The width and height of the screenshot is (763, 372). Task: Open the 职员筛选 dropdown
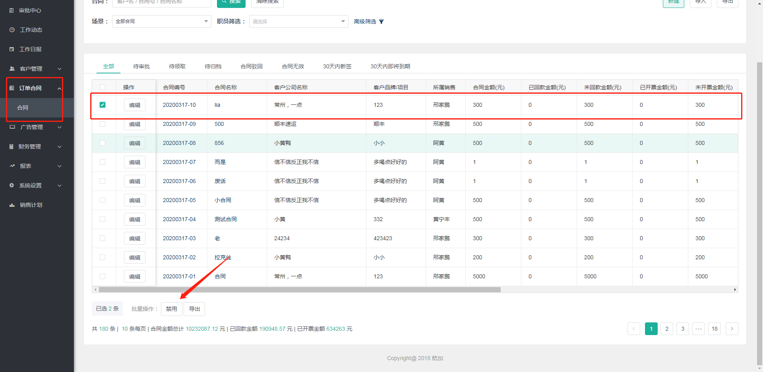pos(298,21)
